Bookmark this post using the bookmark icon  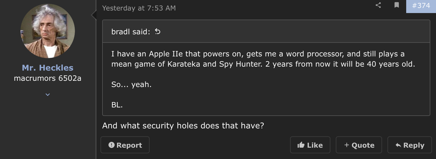[x=397, y=5]
